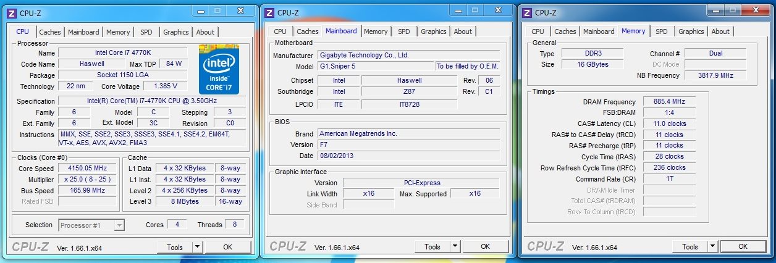Open Mainboard tab in the Memory window
Viewport: 776px width, 263px height.
click(x=599, y=31)
